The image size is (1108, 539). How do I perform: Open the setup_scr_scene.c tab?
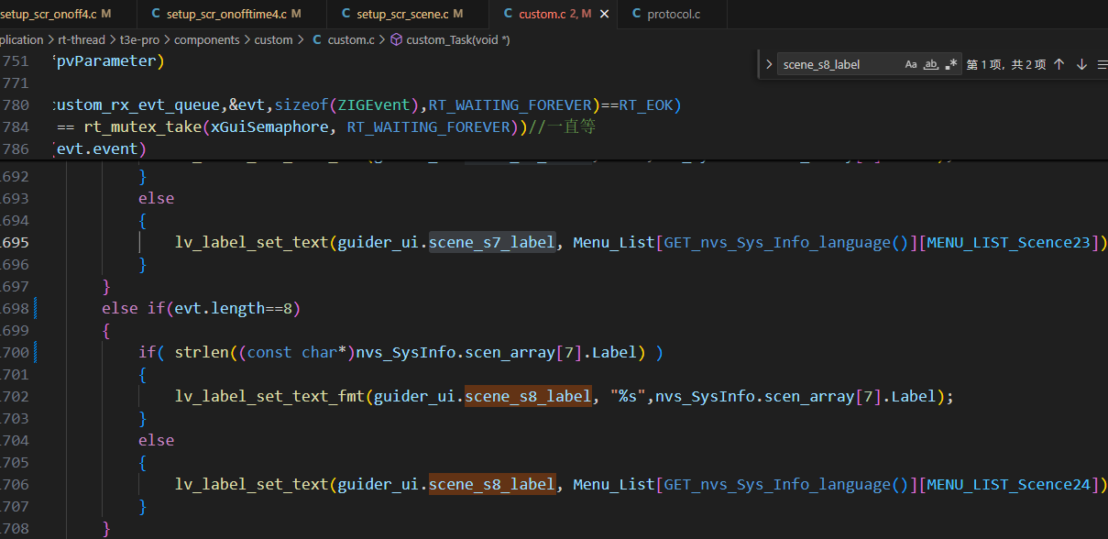tap(401, 14)
